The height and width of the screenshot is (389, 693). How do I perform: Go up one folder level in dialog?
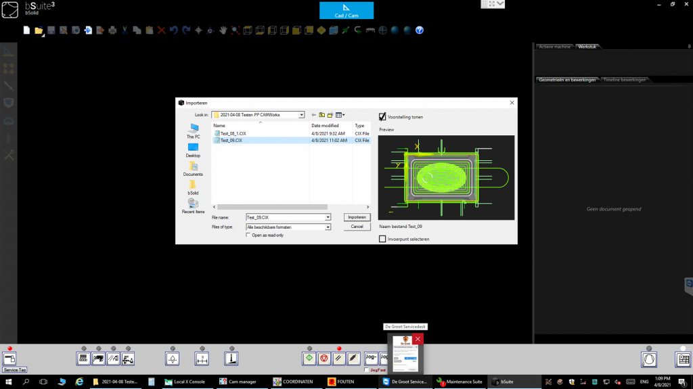coord(322,115)
